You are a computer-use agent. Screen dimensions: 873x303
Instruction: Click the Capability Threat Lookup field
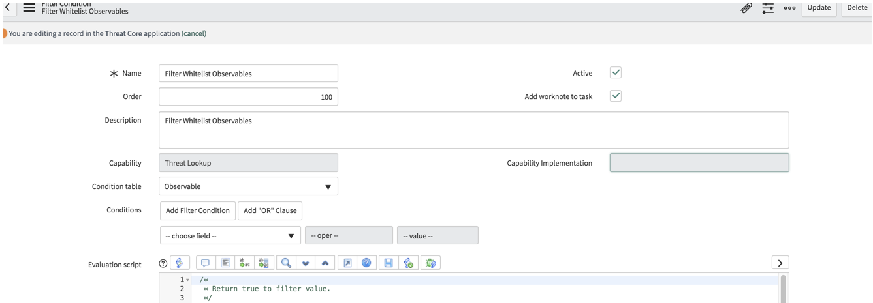[x=248, y=163]
